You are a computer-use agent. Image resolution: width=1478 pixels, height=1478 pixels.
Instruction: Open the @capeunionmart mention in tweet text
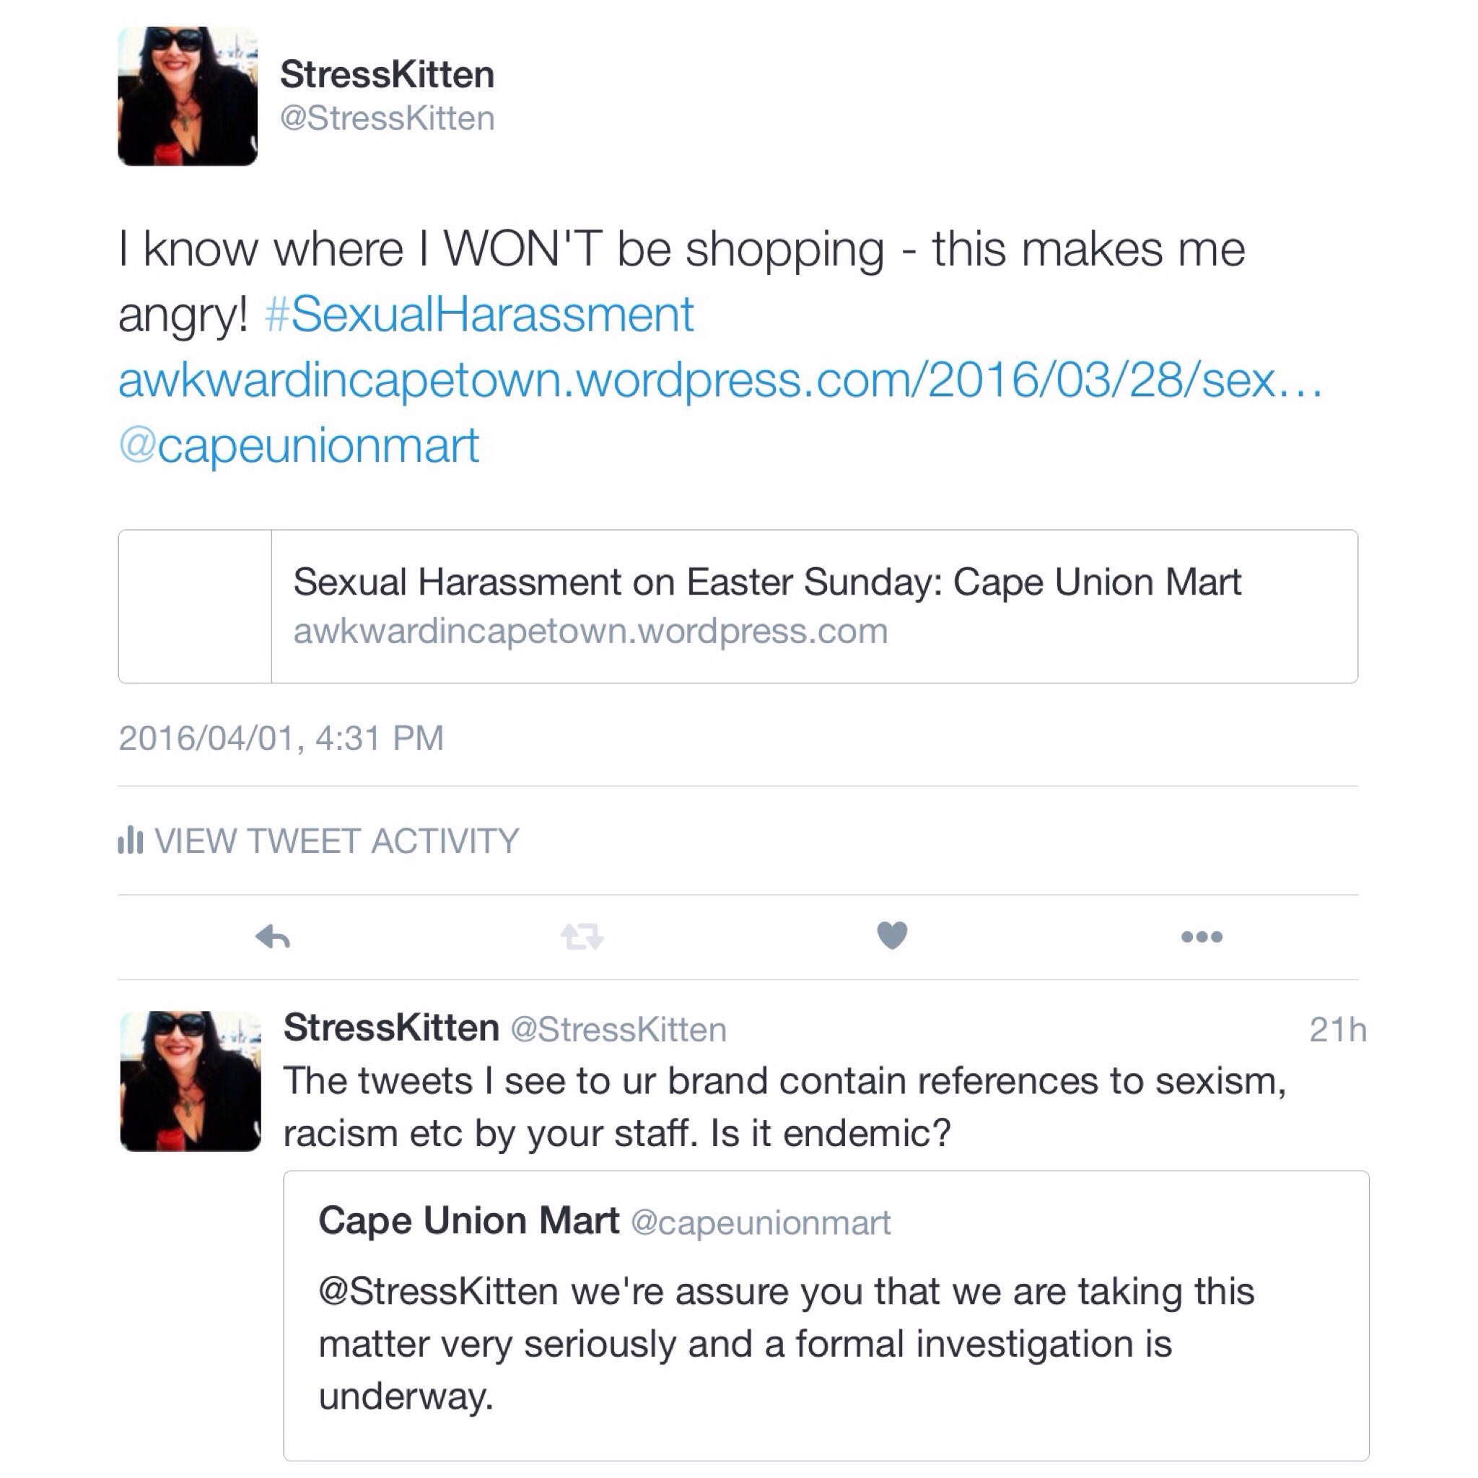(x=299, y=446)
